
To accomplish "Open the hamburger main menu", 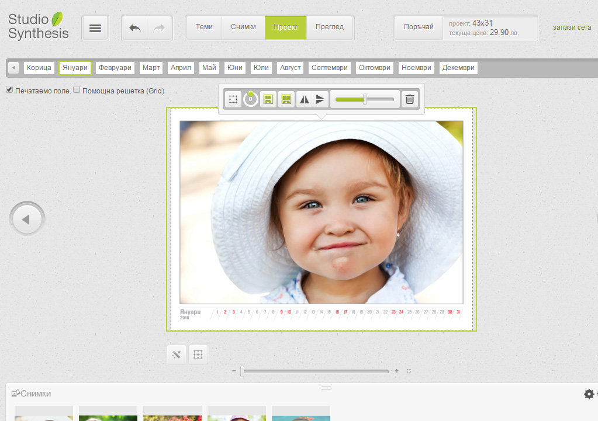I will [95, 28].
